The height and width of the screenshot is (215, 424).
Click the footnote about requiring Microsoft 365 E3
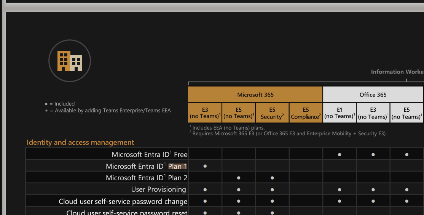(288, 133)
